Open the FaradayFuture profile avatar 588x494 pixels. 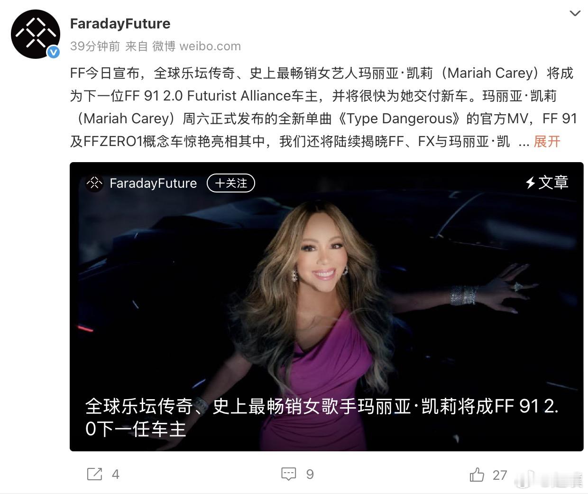(x=36, y=34)
